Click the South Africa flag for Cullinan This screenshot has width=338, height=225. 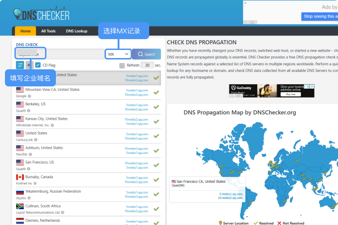(20, 206)
